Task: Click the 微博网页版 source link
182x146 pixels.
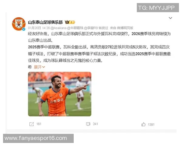Action: (125, 28)
